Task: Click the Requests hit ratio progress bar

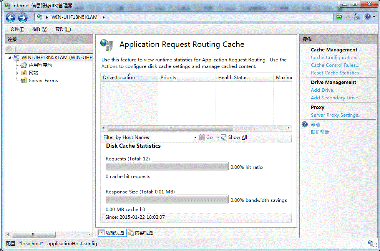Action: click(167, 166)
